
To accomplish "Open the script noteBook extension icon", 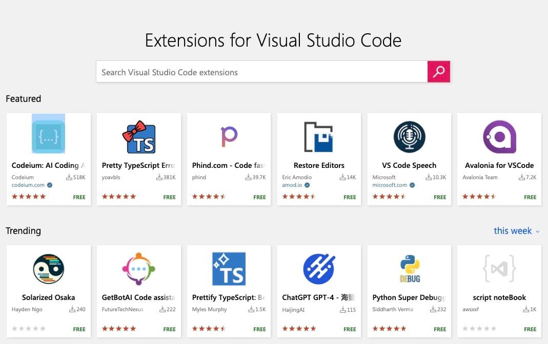I will tap(499, 267).
